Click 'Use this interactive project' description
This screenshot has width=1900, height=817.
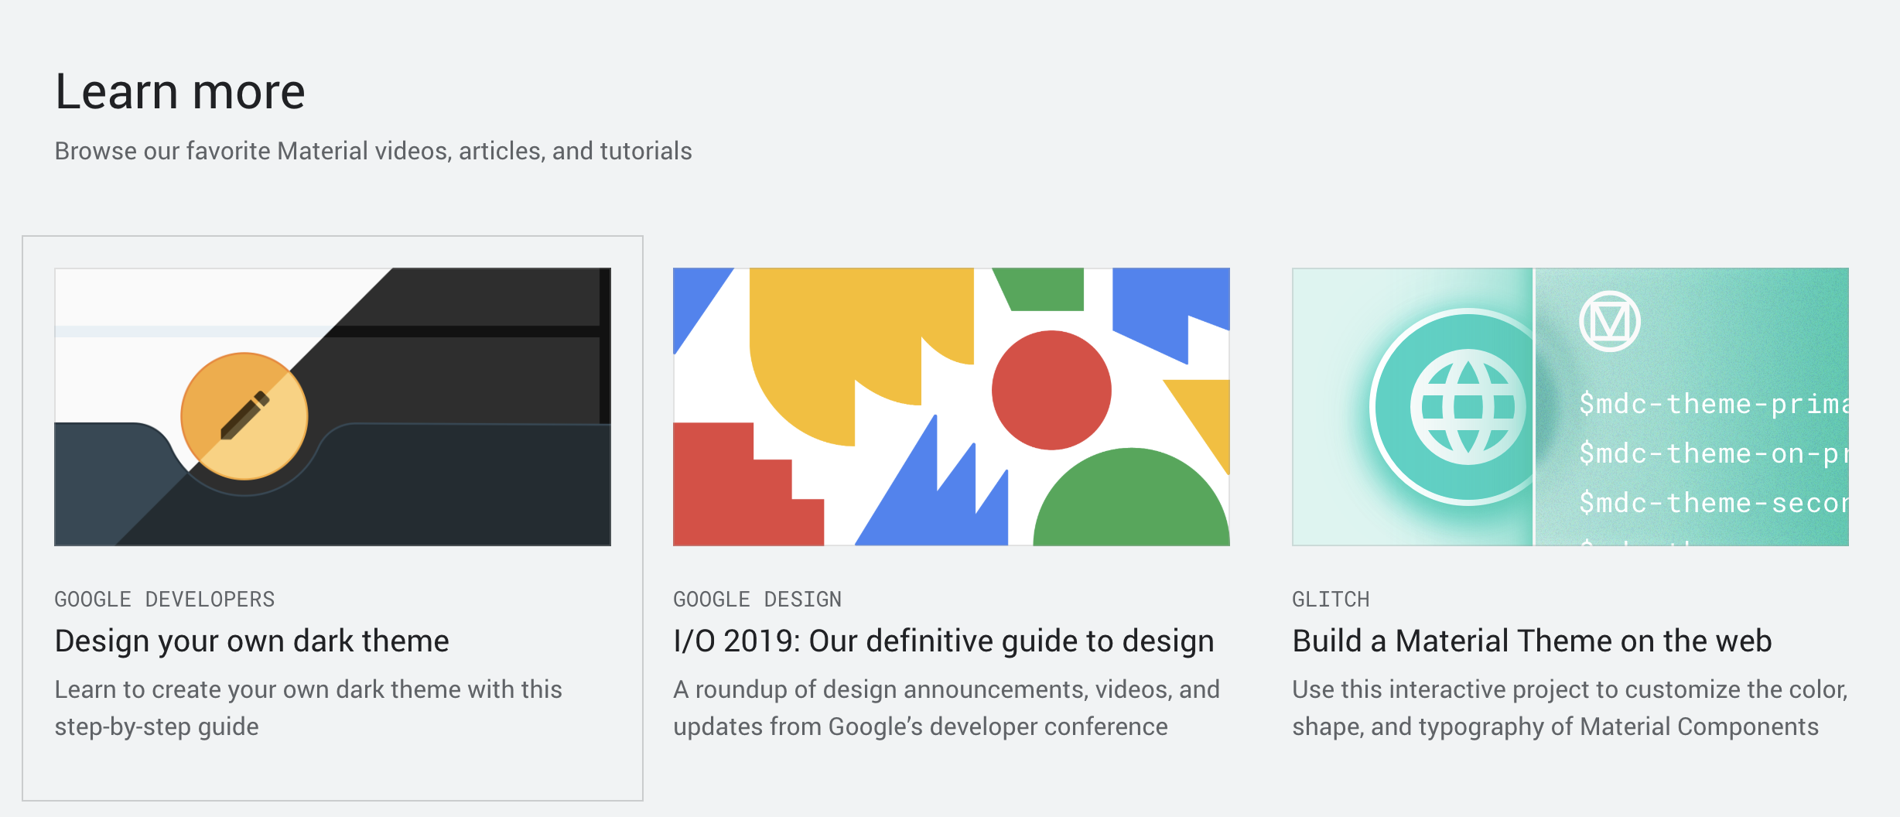click(x=1570, y=708)
